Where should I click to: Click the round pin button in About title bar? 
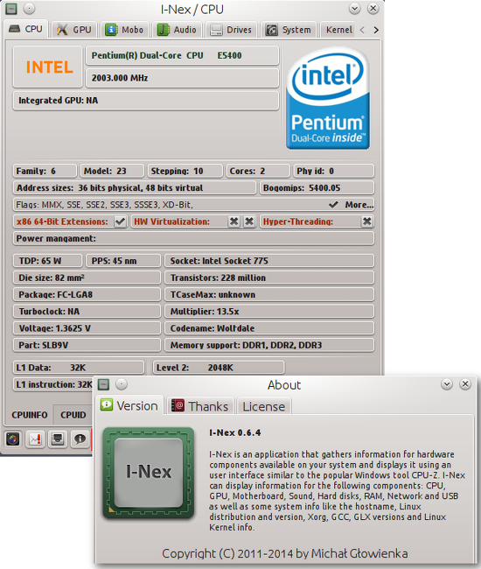tap(122, 384)
